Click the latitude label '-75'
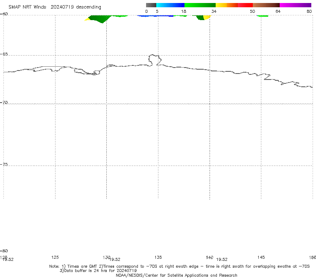Screen dimensions: 316x278 [4, 164]
